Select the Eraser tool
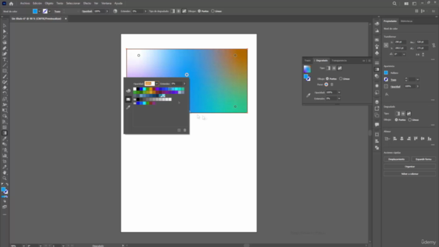This screenshot has height=247, width=439. click(5, 88)
